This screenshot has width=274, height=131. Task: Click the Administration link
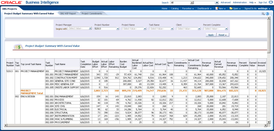(x=240, y=3)
